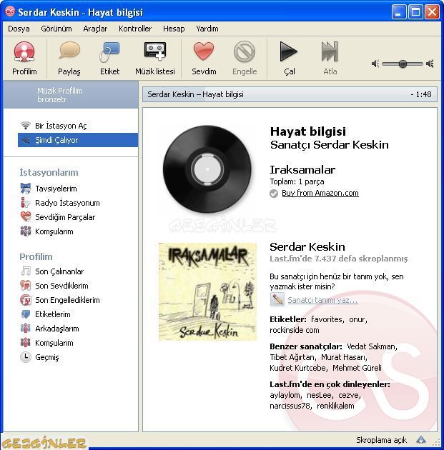Click the Geçmiş clock icon
Screen dimensions: 444x450
tap(26, 357)
